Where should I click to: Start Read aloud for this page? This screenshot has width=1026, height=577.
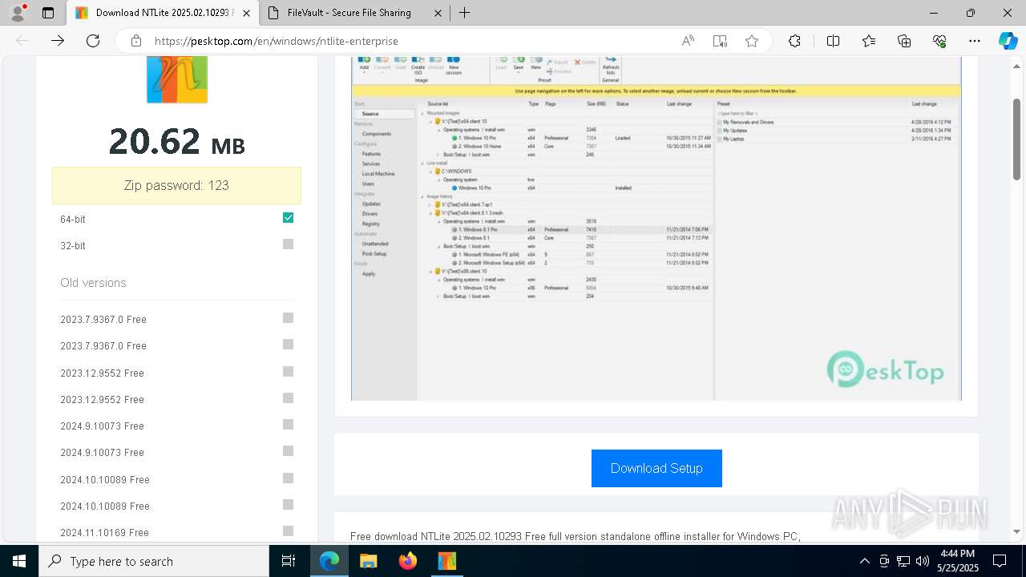click(x=688, y=41)
